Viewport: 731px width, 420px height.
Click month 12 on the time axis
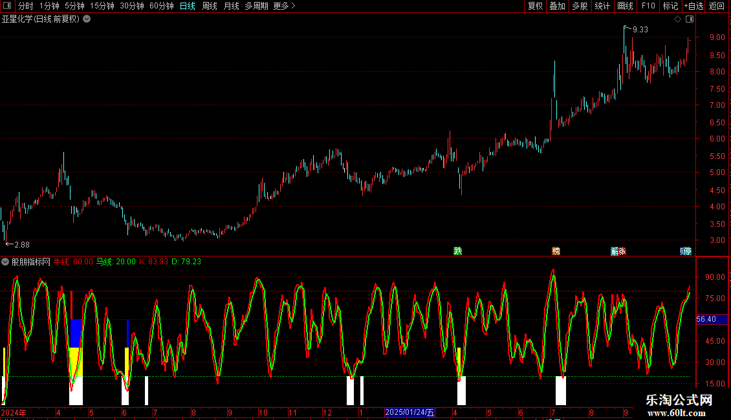click(x=327, y=412)
